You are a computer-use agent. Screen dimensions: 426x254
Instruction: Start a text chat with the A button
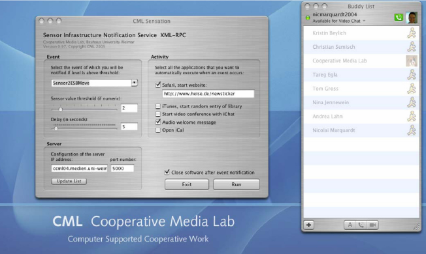pos(350,225)
